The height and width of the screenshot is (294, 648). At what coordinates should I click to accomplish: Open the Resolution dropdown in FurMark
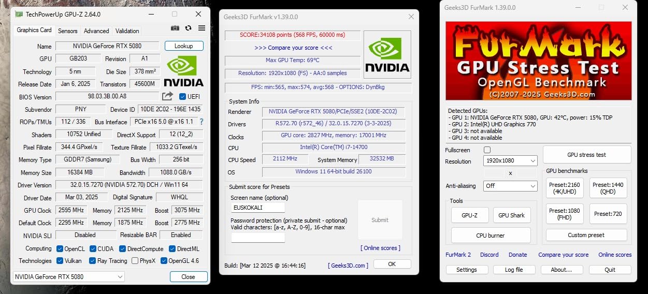pyautogui.click(x=510, y=161)
